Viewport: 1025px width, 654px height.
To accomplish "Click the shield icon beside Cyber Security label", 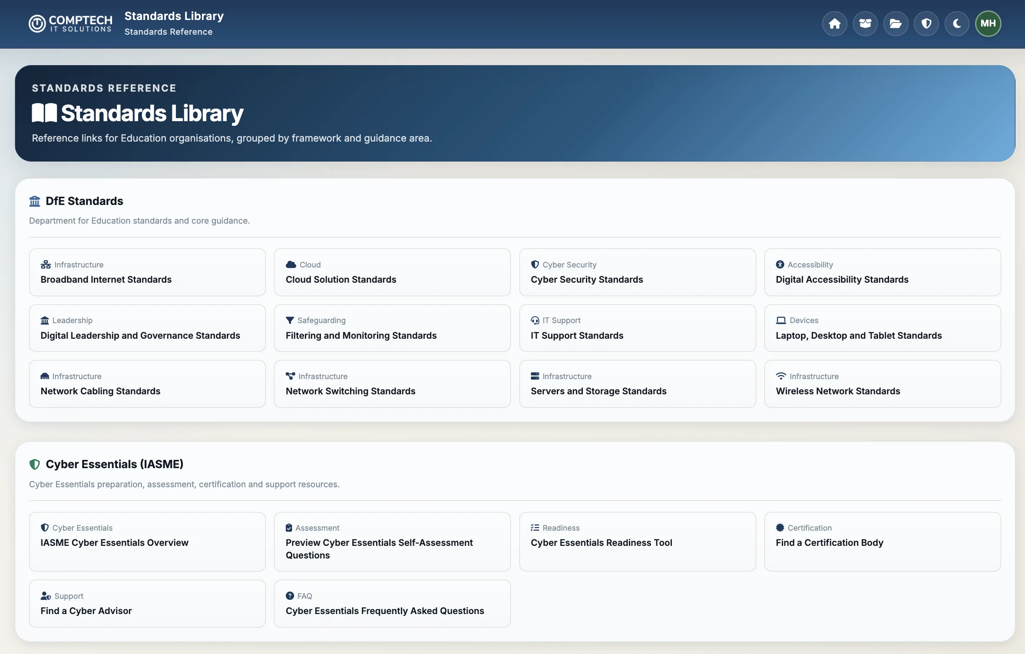I will coord(535,264).
